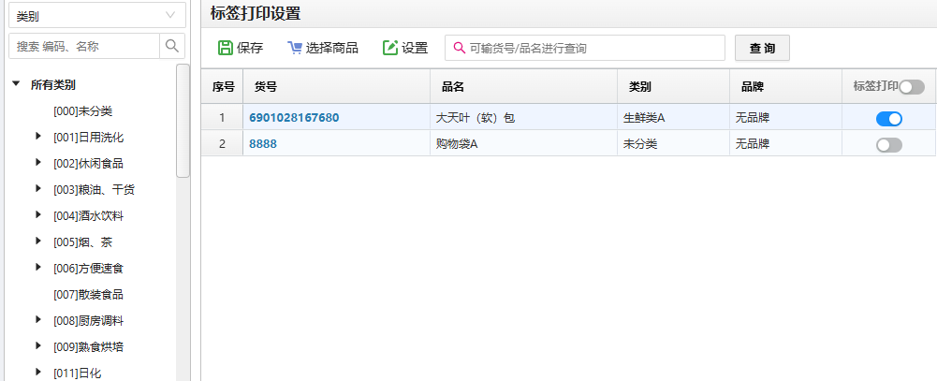Click the 搜索 编码、名称 input field
This screenshot has width=937, height=381.
[84, 46]
